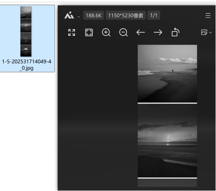216x191 pixels.
Task: Rotate the image using the rotate icon
Action: pyautogui.click(x=176, y=32)
